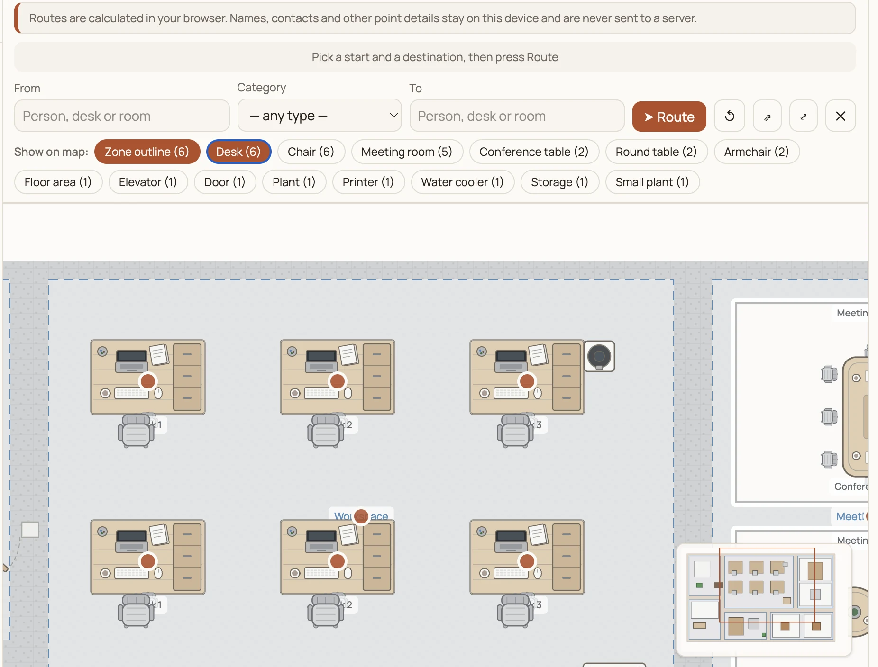Toggle the Chair (6) map filter

click(311, 152)
